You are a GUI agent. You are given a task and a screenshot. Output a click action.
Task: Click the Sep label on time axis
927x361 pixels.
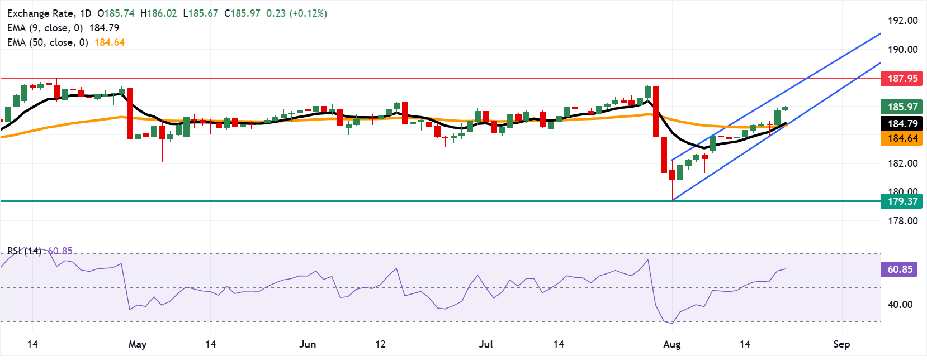point(841,344)
